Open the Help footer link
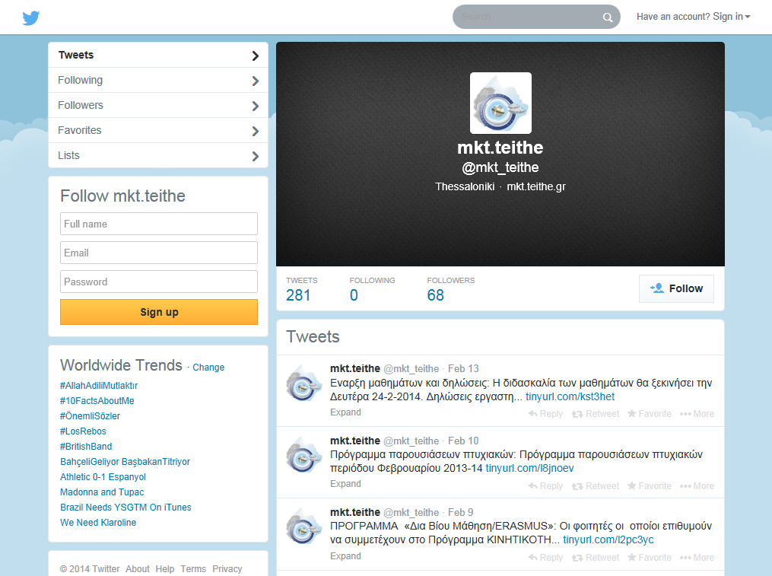 point(165,569)
